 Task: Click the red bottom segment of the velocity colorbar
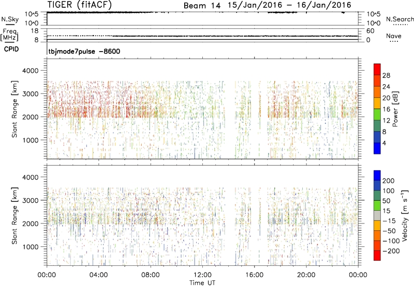pos(377,256)
